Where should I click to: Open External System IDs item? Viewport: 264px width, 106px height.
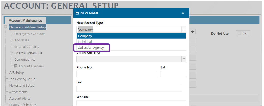pos(28,53)
